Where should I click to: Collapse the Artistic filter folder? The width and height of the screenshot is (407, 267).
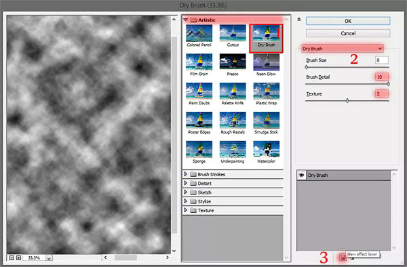(185, 20)
